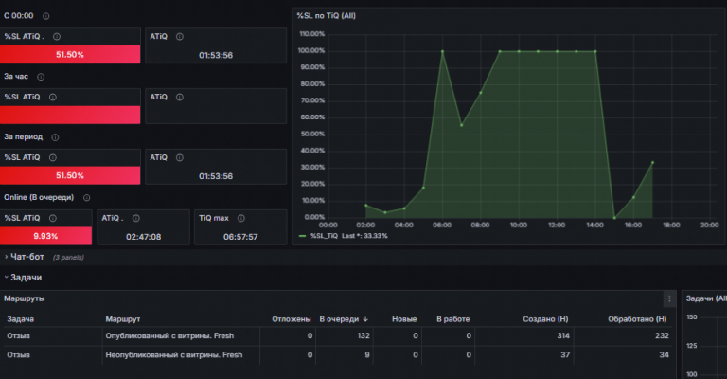Sort table by the Задача column header
The width and height of the screenshot is (727, 379).
click(x=21, y=319)
